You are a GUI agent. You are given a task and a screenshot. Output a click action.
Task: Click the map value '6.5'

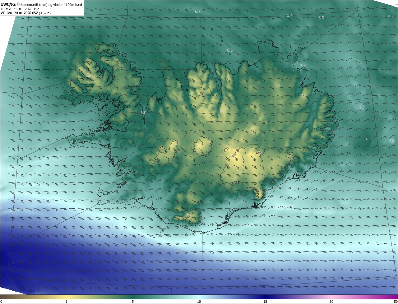click(230, 50)
